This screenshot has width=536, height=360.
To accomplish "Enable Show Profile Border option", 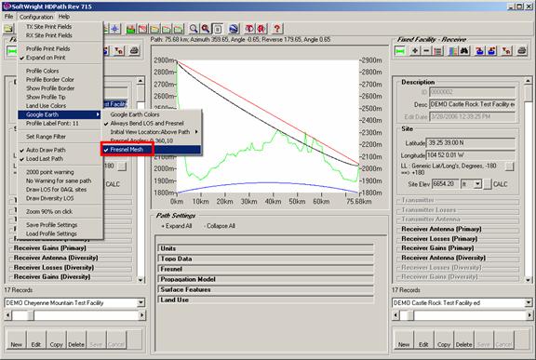I will click(x=60, y=88).
